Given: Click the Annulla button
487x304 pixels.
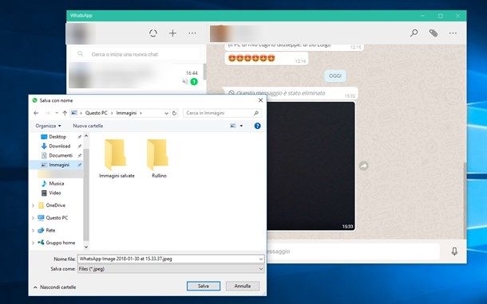Looking at the screenshot, I should tap(243, 286).
